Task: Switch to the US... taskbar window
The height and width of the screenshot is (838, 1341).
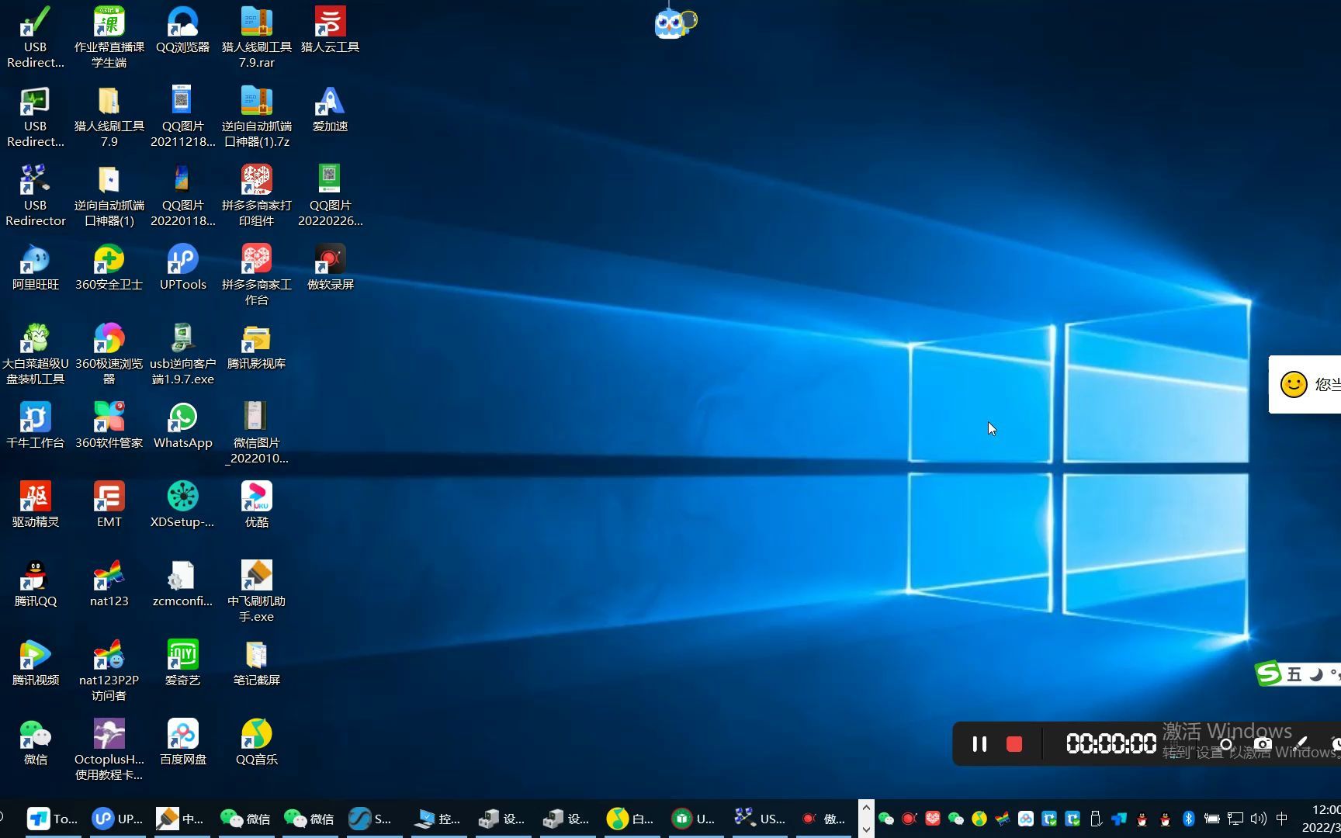Action: click(760, 819)
